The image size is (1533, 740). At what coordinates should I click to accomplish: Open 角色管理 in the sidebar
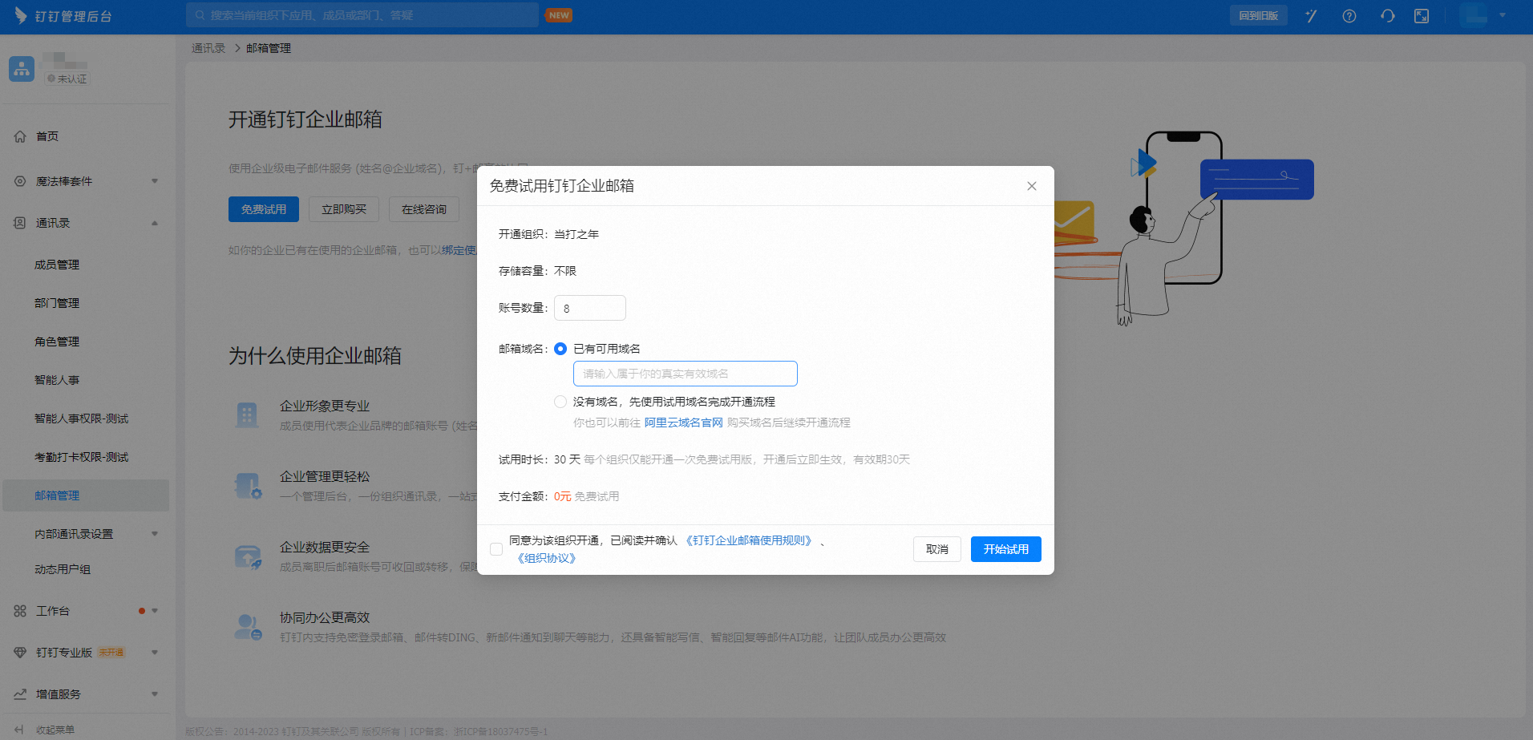(57, 342)
